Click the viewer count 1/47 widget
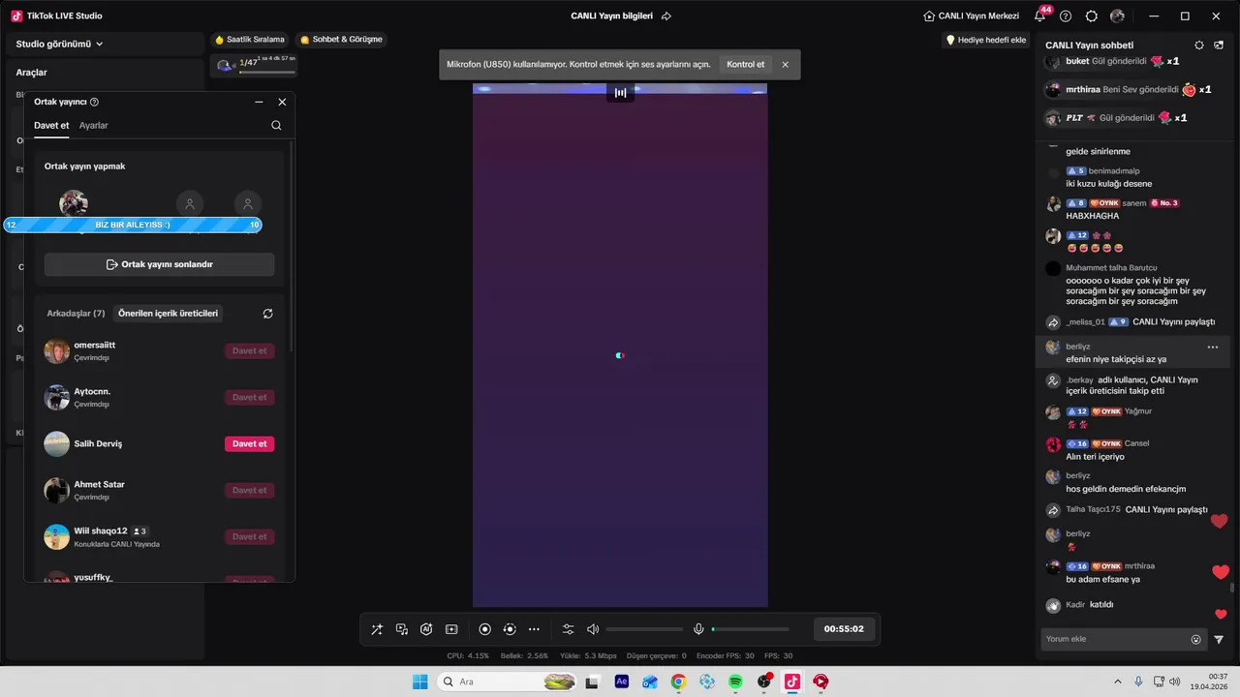 pyautogui.click(x=253, y=65)
